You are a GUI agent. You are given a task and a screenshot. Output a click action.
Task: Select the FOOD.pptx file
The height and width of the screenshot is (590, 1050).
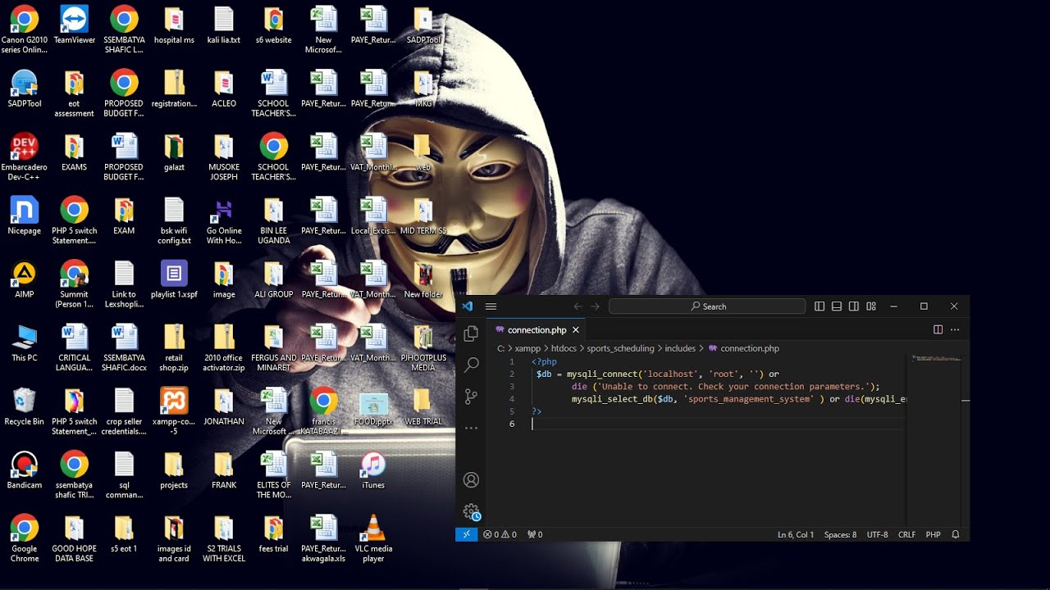coord(373,406)
